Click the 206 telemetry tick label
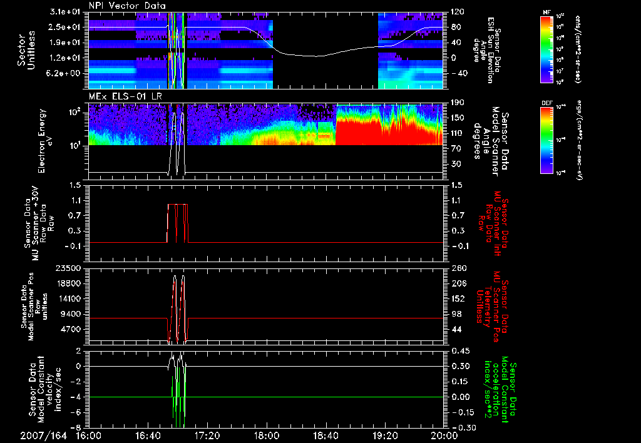Screen dimensions: 641x443 click(x=458, y=283)
